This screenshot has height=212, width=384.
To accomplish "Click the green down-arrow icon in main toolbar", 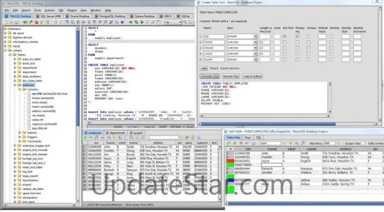I will [142, 22].
